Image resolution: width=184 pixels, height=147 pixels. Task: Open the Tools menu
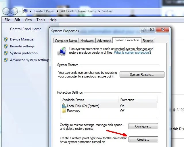(x=41, y=20)
